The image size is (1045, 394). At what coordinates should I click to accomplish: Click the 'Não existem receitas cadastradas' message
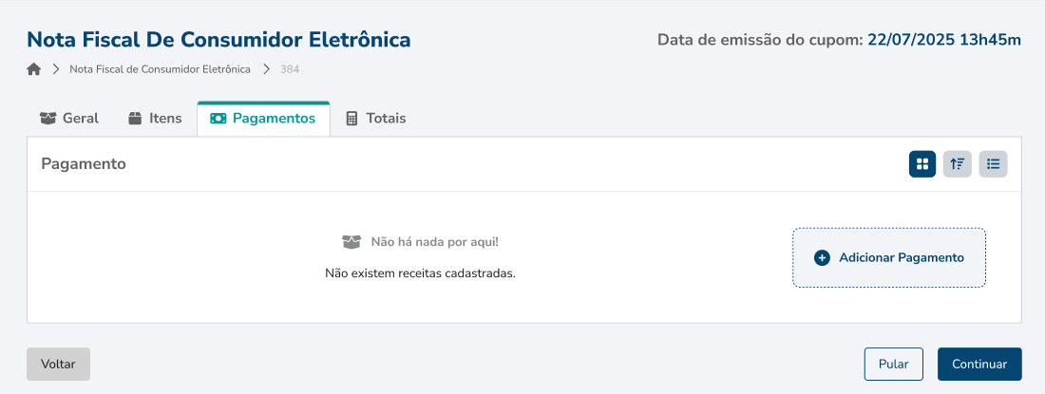click(420, 273)
